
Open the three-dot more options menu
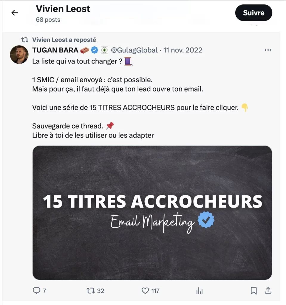[268, 50]
